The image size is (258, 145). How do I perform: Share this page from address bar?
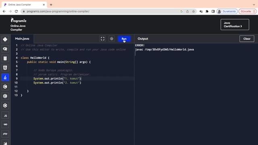click(x=187, y=11)
